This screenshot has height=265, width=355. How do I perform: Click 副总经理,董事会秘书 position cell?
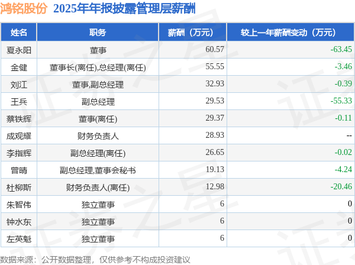98,170
